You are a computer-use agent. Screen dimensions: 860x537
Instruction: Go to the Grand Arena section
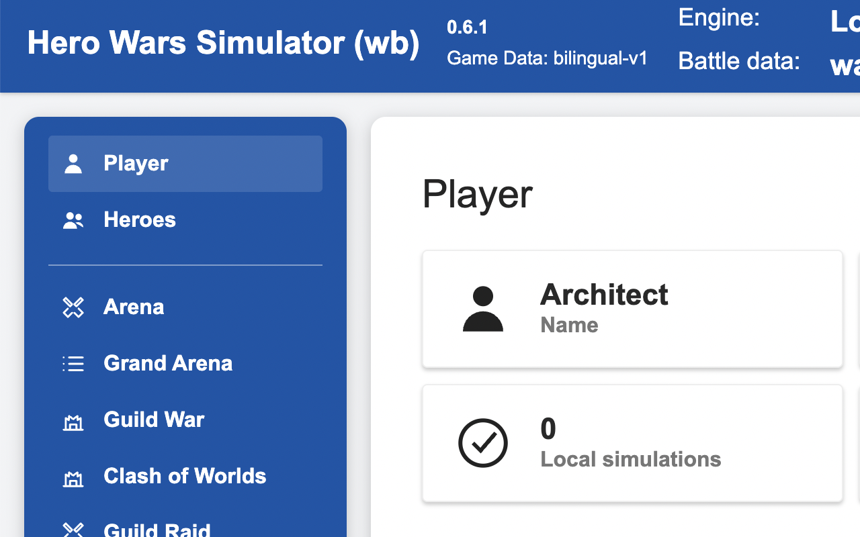185,364
